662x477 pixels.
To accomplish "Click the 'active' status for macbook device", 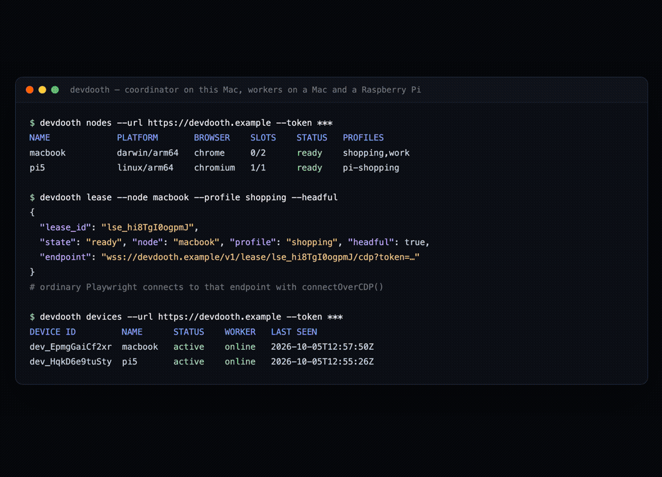I will [x=189, y=347].
